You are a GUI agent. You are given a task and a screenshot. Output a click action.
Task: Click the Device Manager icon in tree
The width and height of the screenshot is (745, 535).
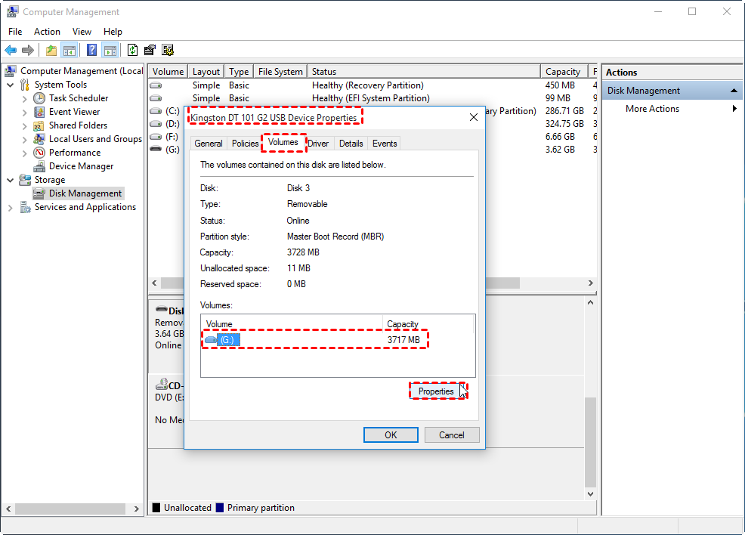click(39, 166)
